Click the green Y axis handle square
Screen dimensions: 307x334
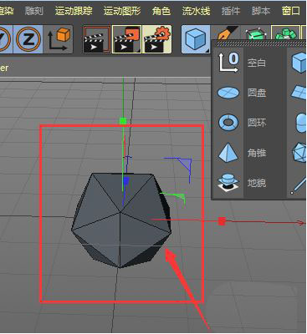[x=123, y=121]
